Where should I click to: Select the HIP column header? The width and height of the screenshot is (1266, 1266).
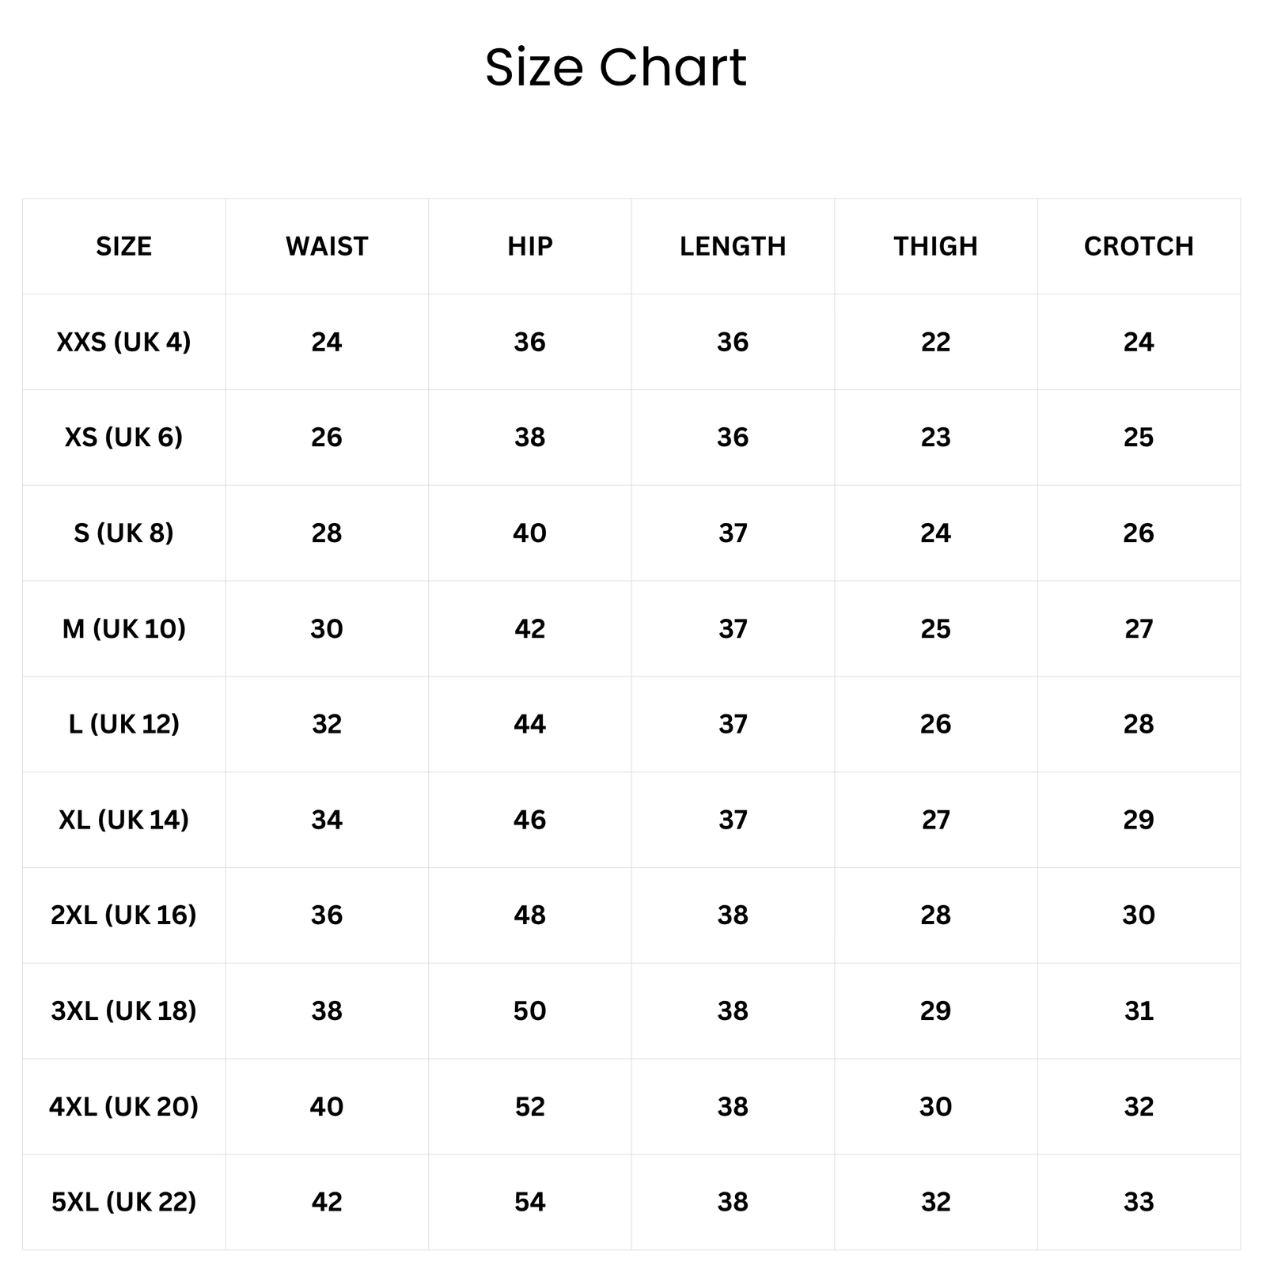click(x=530, y=246)
